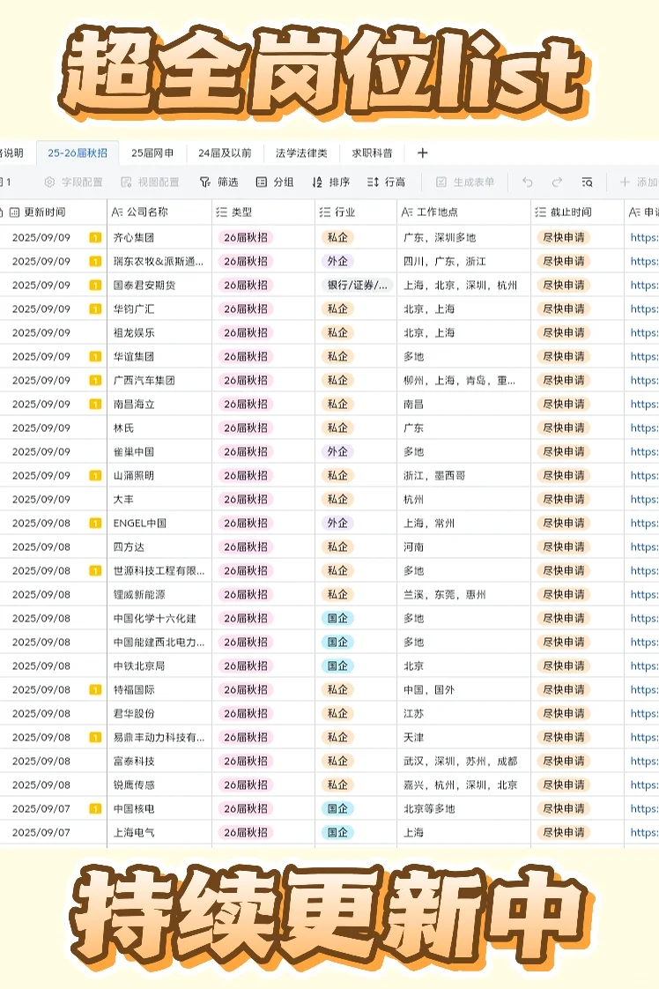659x989 pixels.
Task: Click the 公司名称 column header
Action: [159, 212]
